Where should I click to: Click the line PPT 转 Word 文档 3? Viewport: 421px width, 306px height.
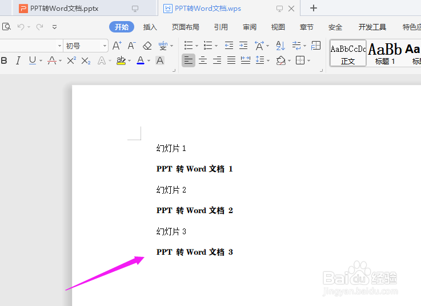pos(195,252)
